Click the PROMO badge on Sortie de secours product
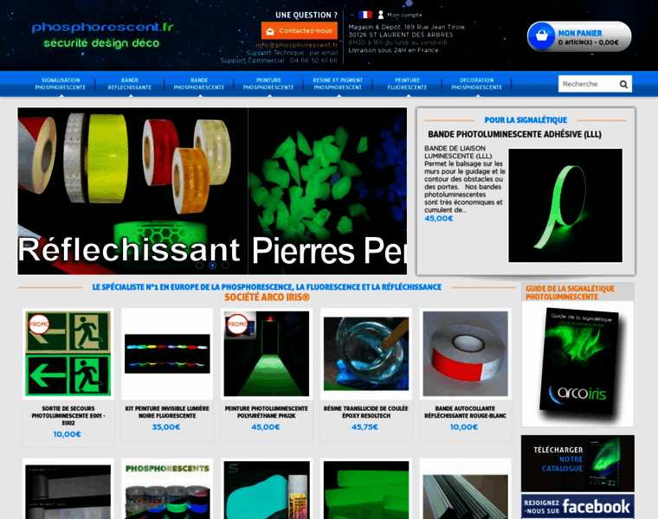 pos(39,324)
